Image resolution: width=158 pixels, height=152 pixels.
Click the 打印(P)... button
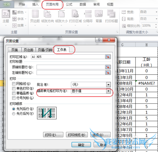click(x=53, y=135)
